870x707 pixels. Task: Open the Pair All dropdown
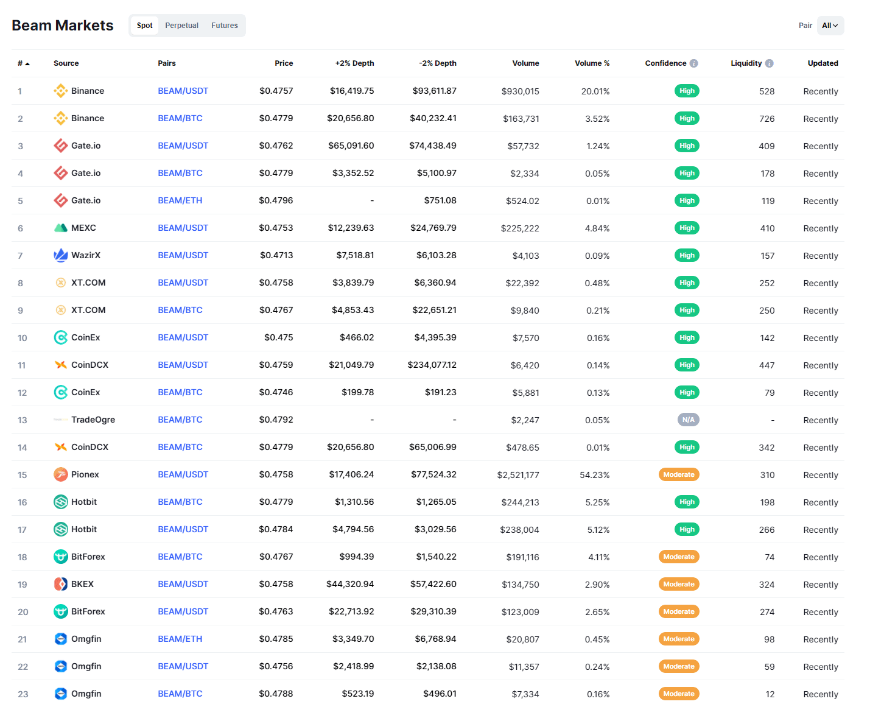[x=830, y=26]
